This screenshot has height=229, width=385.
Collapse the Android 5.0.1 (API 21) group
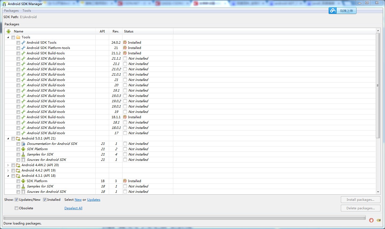(x=8, y=138)
